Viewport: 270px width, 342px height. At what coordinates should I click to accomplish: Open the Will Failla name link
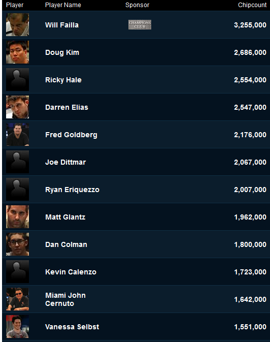tap(62, 25)
